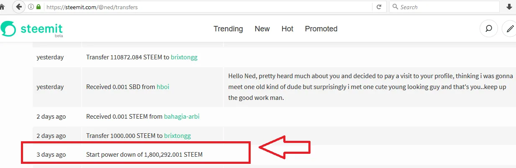516x168 pixels.
Task: Open the hboi user profile link
Action: [163, 87]
